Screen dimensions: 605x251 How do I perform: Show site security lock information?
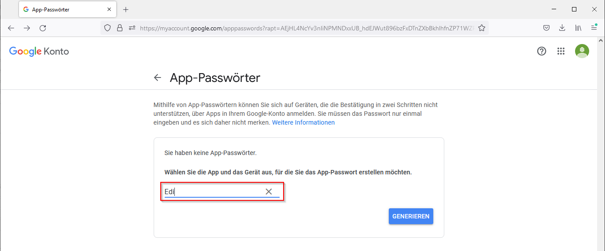(119, 28)
